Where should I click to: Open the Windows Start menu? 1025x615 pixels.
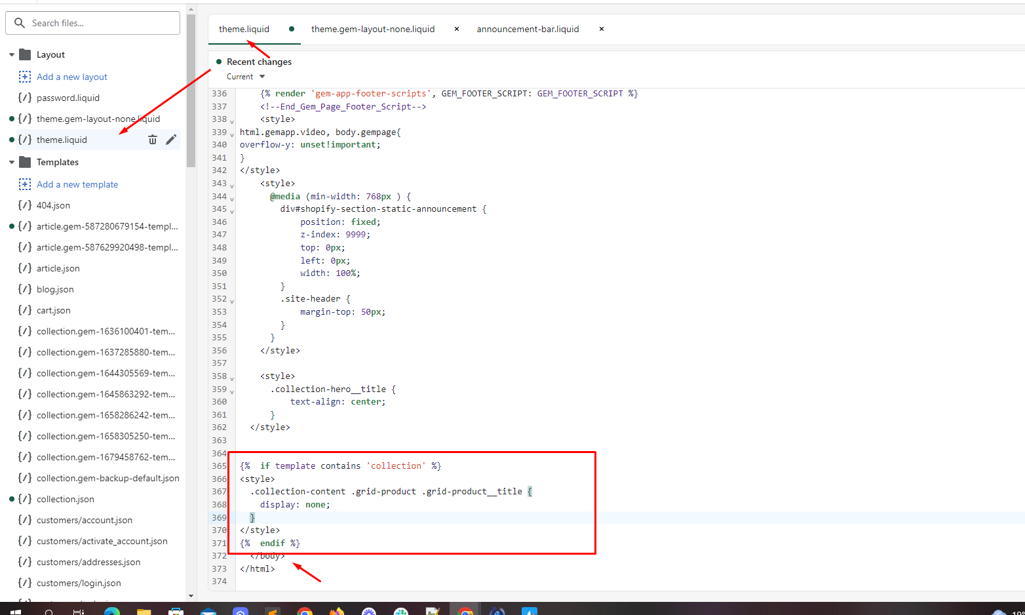point(16,612)
